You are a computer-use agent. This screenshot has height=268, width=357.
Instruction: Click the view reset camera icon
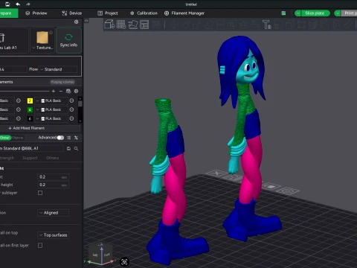click(124, 261)
